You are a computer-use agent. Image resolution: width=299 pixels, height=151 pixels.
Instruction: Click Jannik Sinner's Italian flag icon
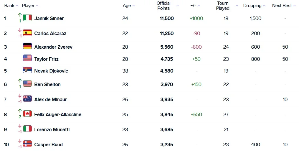(27, 18)
